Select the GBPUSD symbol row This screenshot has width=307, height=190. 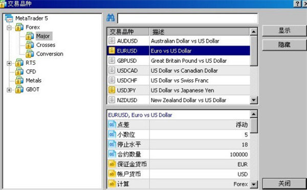pos(179,61)
